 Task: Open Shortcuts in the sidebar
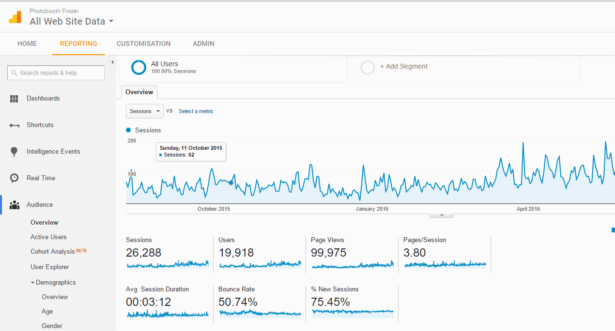(x=40, y=125)
